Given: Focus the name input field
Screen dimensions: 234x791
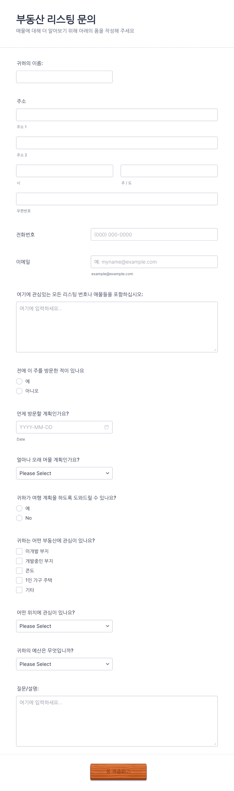Looking at the screenshot, I should (64, 77).
